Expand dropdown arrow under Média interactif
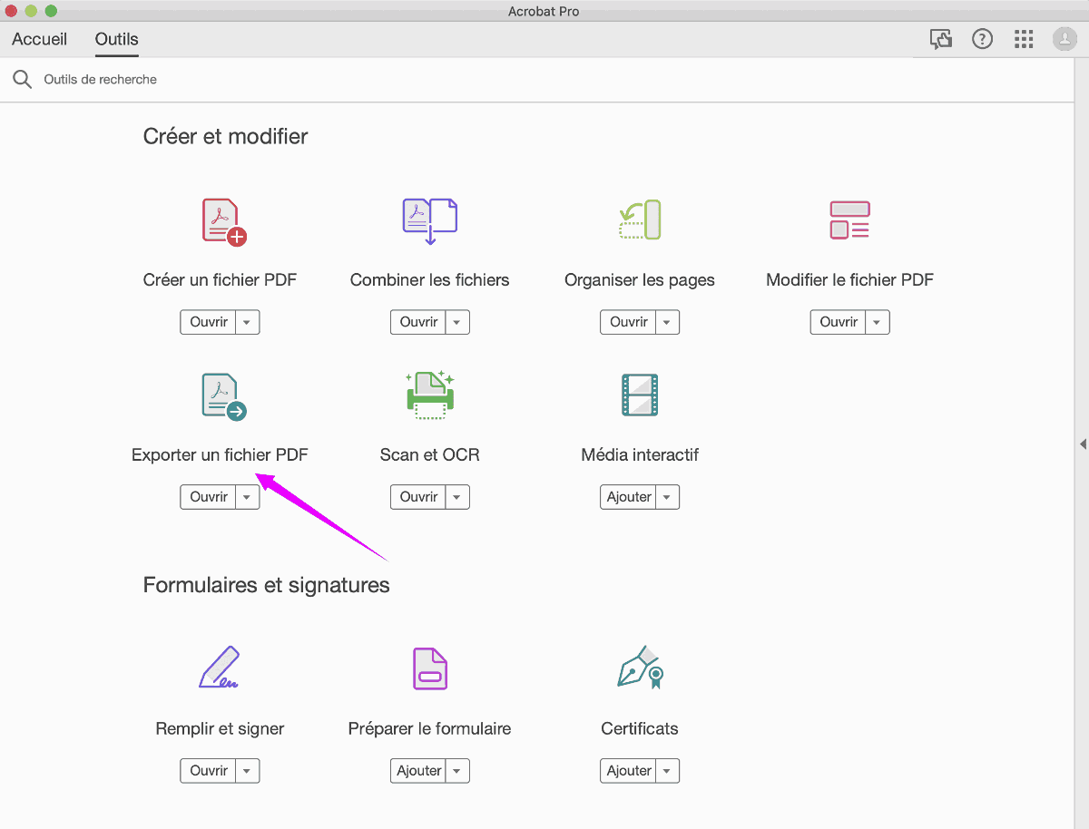1089x829 pixels. tap(668, 497)
